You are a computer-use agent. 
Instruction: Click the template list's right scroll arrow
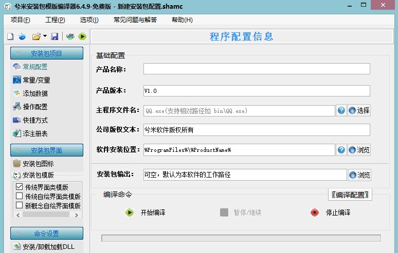click(x=77, y=215)
